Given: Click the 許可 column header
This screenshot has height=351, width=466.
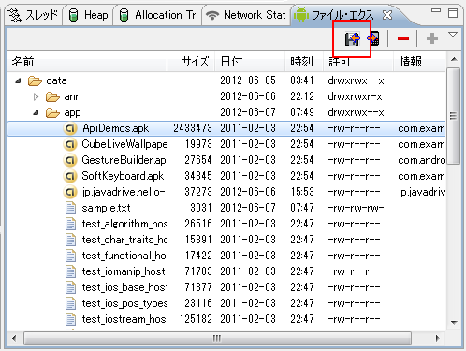Looking at the screenshot, I should coord(357,62).
